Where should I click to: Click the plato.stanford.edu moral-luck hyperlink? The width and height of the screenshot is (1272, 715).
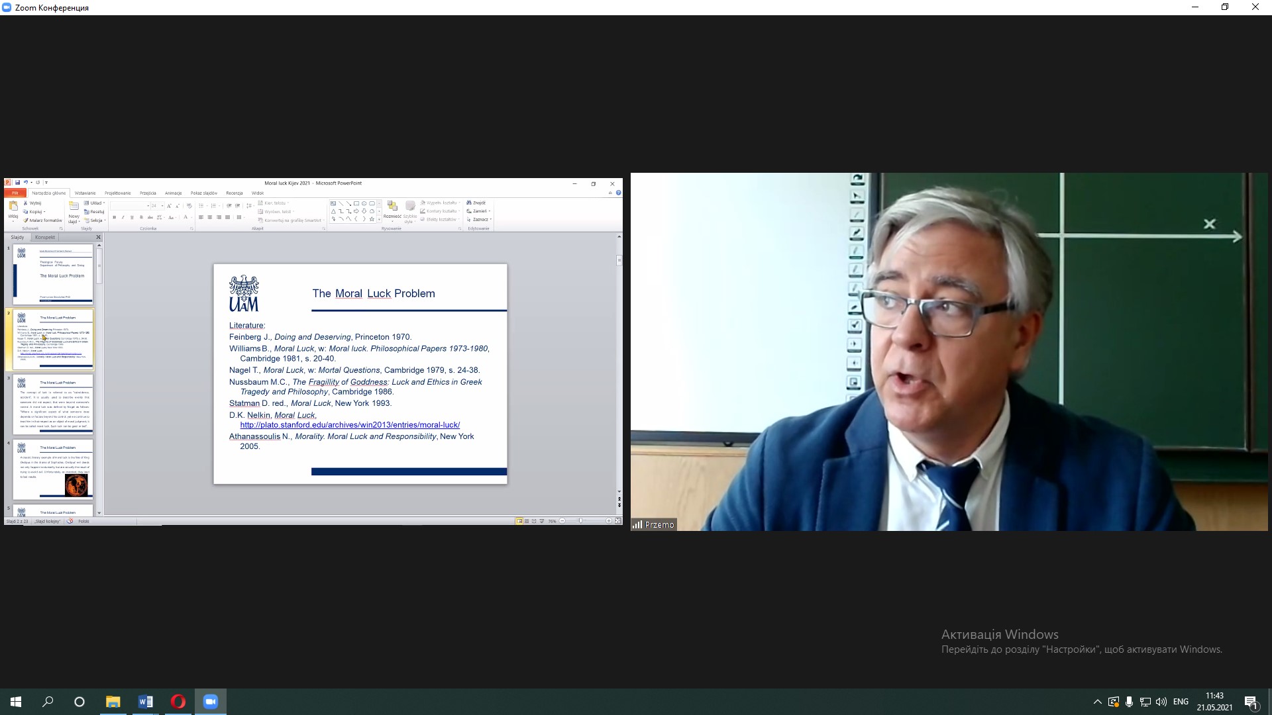[350, 425]
